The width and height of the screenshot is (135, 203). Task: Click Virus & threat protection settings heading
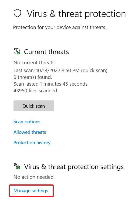pyautogui.click(x=74, y=167)
